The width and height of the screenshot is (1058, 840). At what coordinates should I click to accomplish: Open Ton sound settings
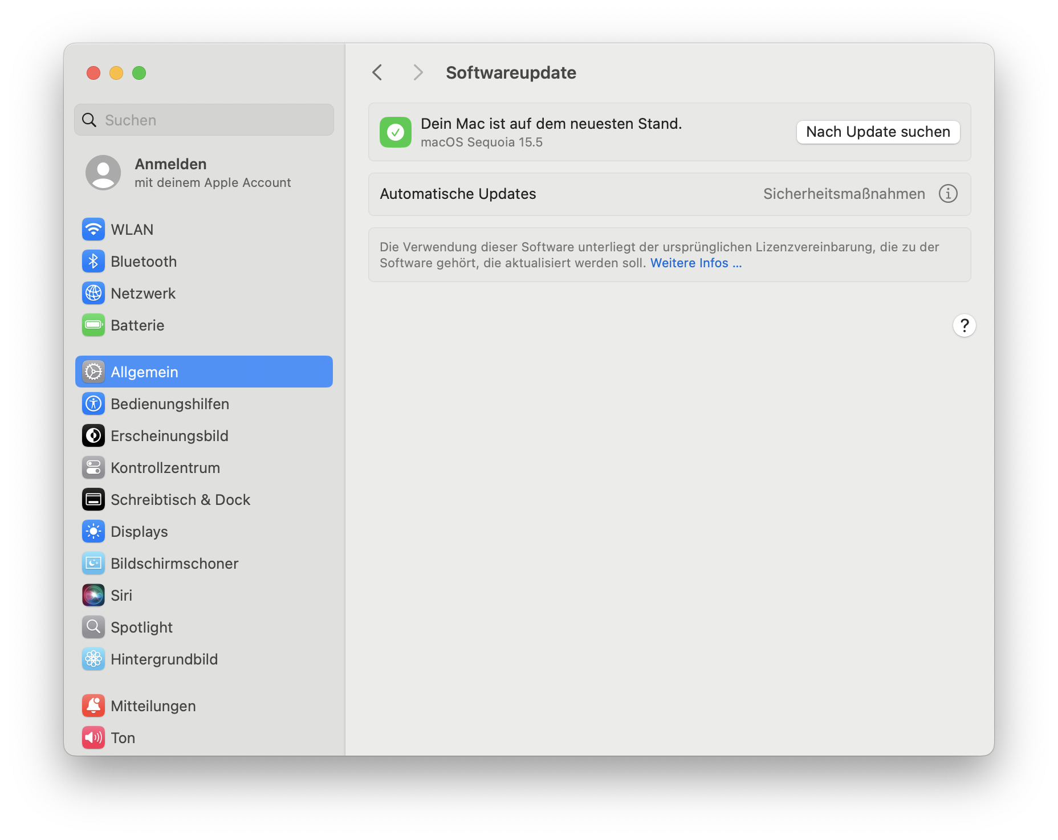coord(123,738)
